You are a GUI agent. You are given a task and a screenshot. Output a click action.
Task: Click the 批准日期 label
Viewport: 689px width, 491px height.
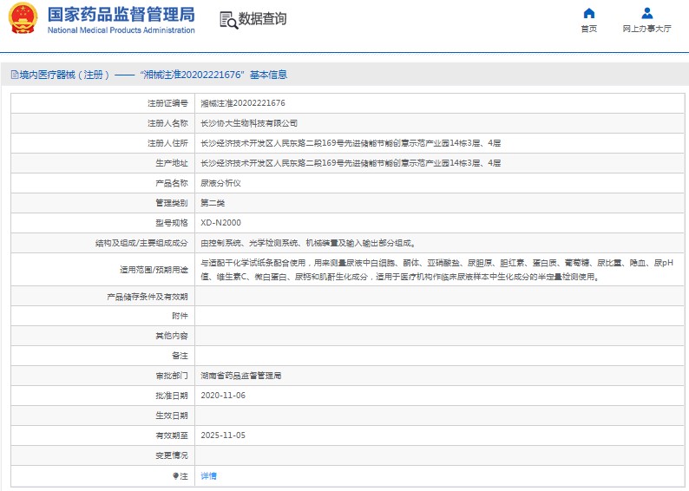[x=172, y=396]
